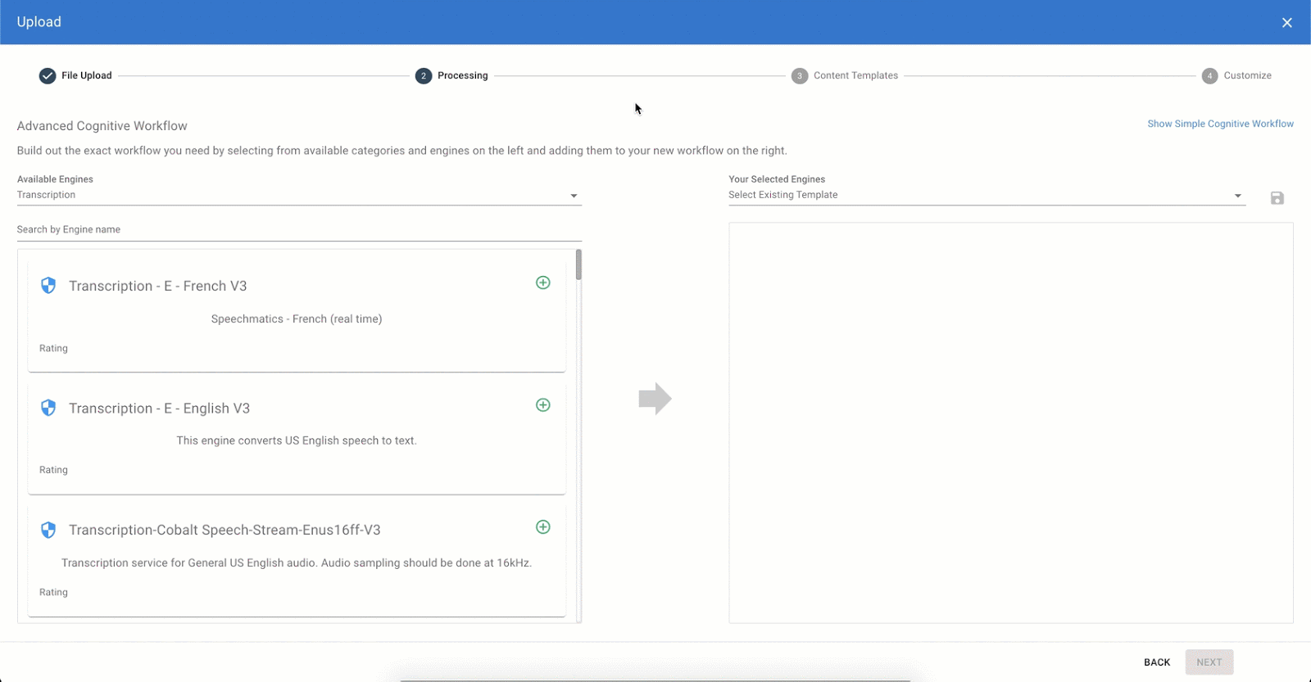Click the large gray transfer arrow

tap(655, 399)
